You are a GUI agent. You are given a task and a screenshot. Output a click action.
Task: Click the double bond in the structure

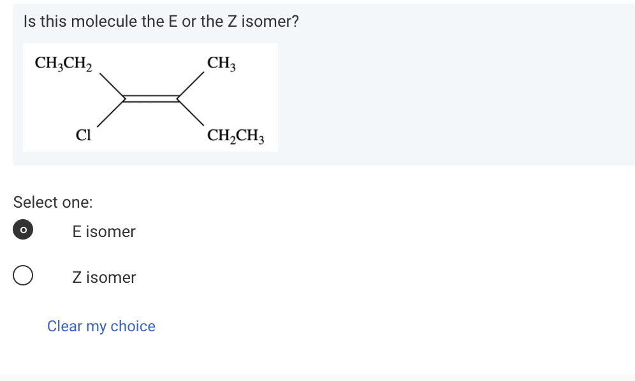click(151, 97)
